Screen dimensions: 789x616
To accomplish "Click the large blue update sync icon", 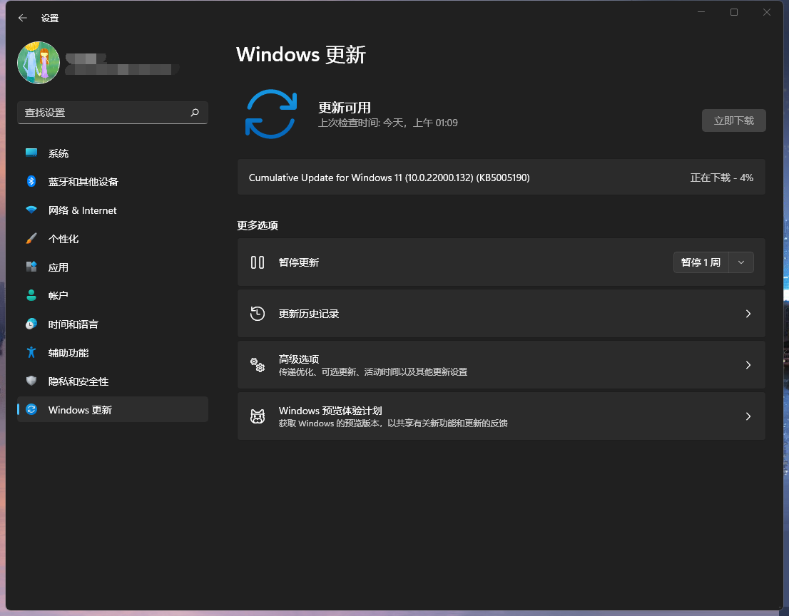I will tap(271, 114).
